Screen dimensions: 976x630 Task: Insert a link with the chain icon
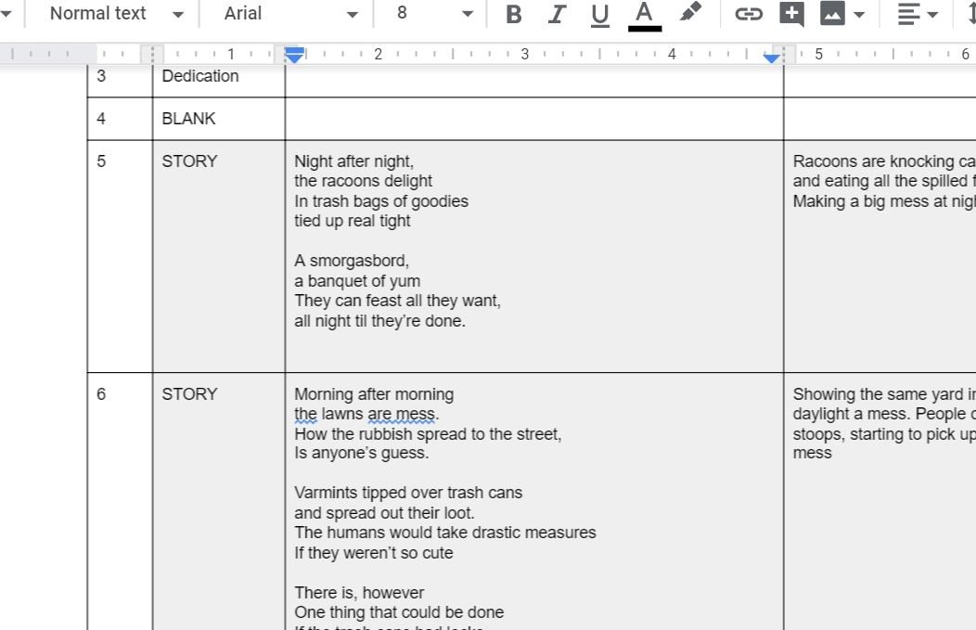pos(748,14)
